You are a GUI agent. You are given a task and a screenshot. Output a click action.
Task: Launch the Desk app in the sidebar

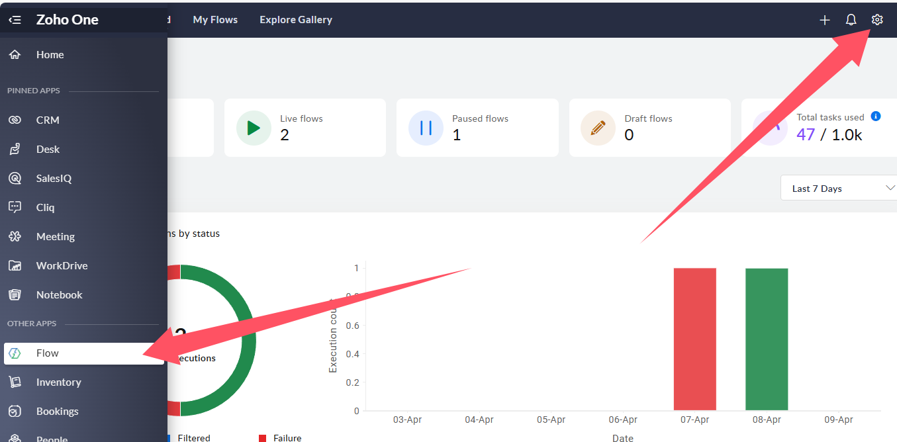[83, 149]
